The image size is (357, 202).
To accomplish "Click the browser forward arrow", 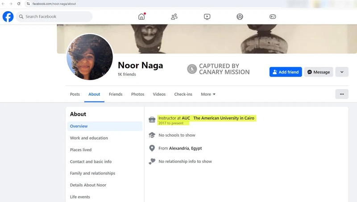I will click(x=11, y=4).
